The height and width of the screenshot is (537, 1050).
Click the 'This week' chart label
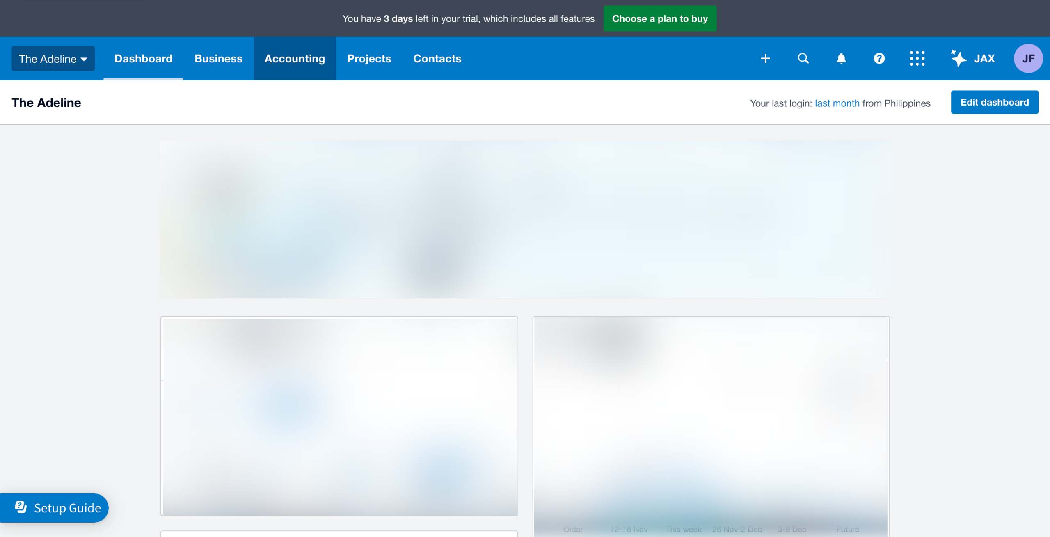[683, 530]
